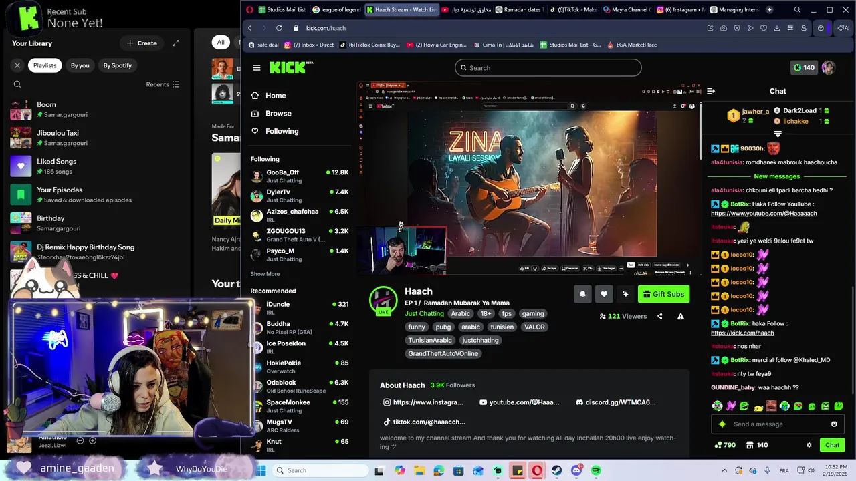The image size is (856, 481).
Task: Open GooBa_Off in the Following list
Action: coord(300,176)
